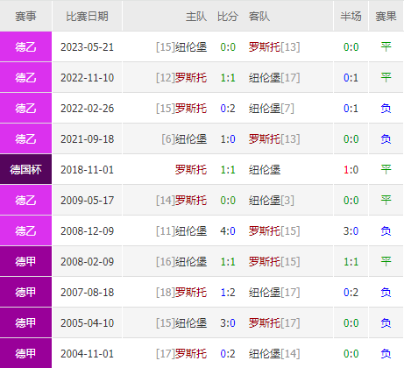The width and height of the screenshot is (404, 368).
Task: Open away team 纽伦堡 in 2004-11-01 row
Action: [265, 354]
